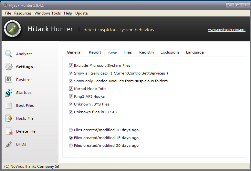Switch to the Language tab

[195, 52]
